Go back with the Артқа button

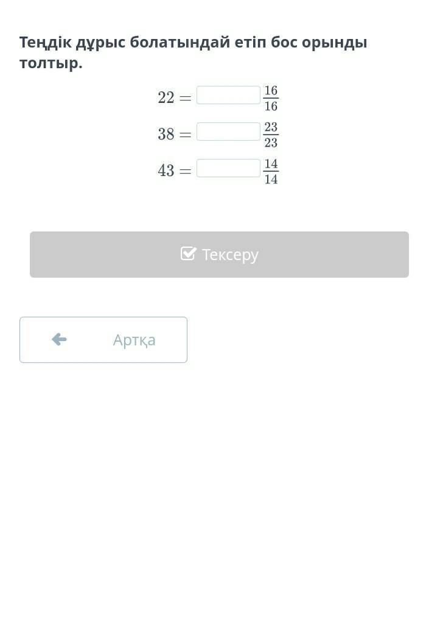(103, 340)
